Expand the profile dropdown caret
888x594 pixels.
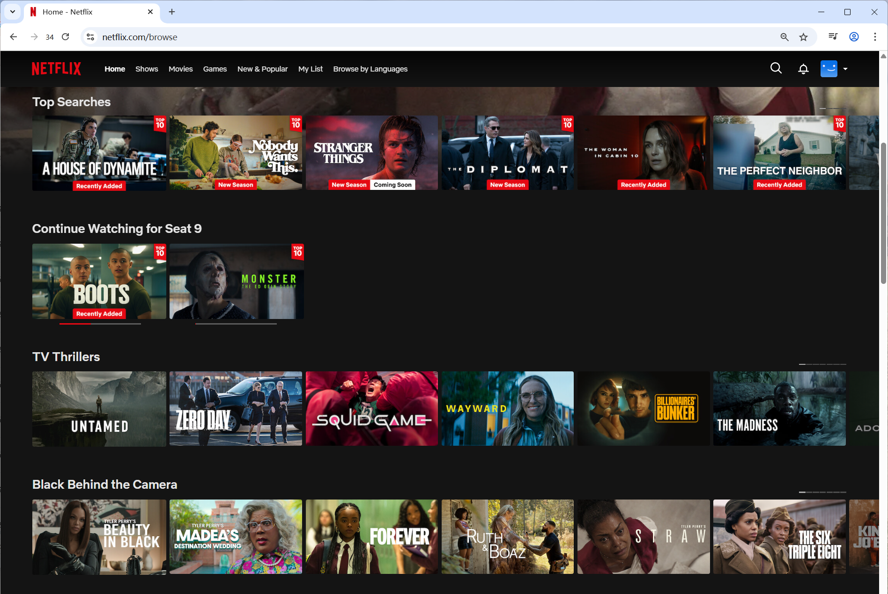(845, 69)
